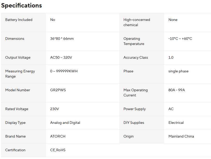Select the 0 ~ 999999KWH value

(x=64, y=71)
